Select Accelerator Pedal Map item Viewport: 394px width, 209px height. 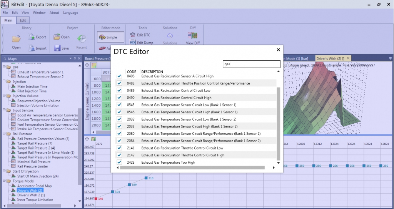(x=34, y=186)
